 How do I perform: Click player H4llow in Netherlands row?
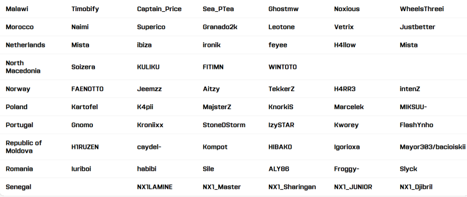[345, 45]
